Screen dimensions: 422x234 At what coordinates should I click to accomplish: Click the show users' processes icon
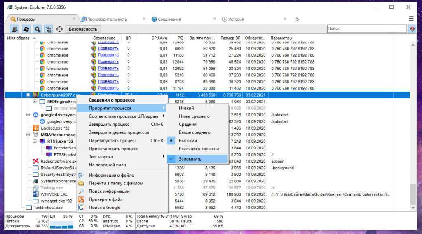pyautogui.click(x=15, y=29)
